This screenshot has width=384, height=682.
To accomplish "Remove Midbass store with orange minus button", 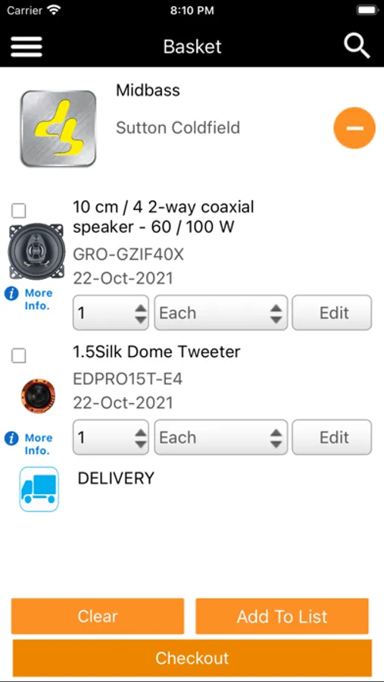I will [x=354, y=128].
